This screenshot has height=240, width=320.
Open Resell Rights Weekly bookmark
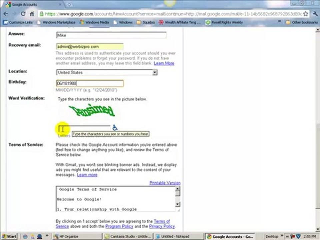pyautogui.click(x=224, y=22)
